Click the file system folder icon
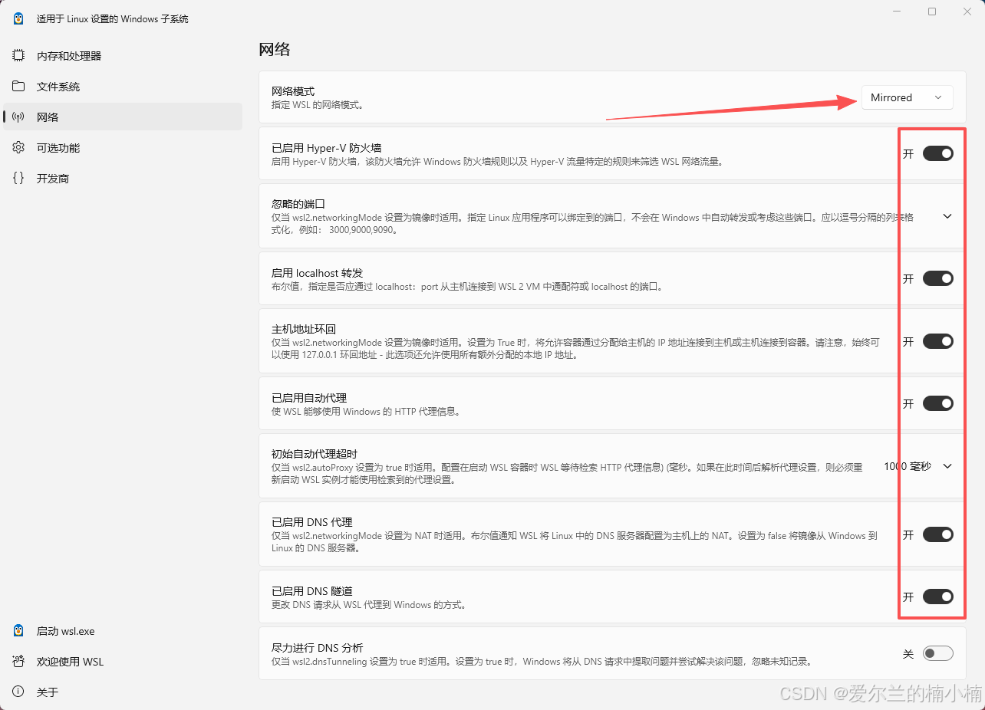Viewport: 985px width, 710px height. click(x=18, y=87)
